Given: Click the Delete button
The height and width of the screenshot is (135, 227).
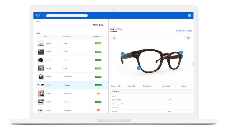Looking at the screenshot, I should point(184,86).
